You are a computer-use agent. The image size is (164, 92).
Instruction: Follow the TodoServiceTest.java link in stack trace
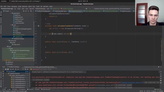132,83
